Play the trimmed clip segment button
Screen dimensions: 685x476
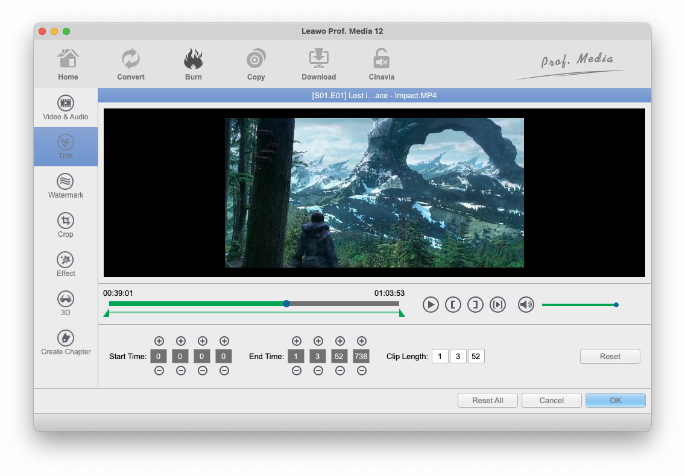coord(497,304)
